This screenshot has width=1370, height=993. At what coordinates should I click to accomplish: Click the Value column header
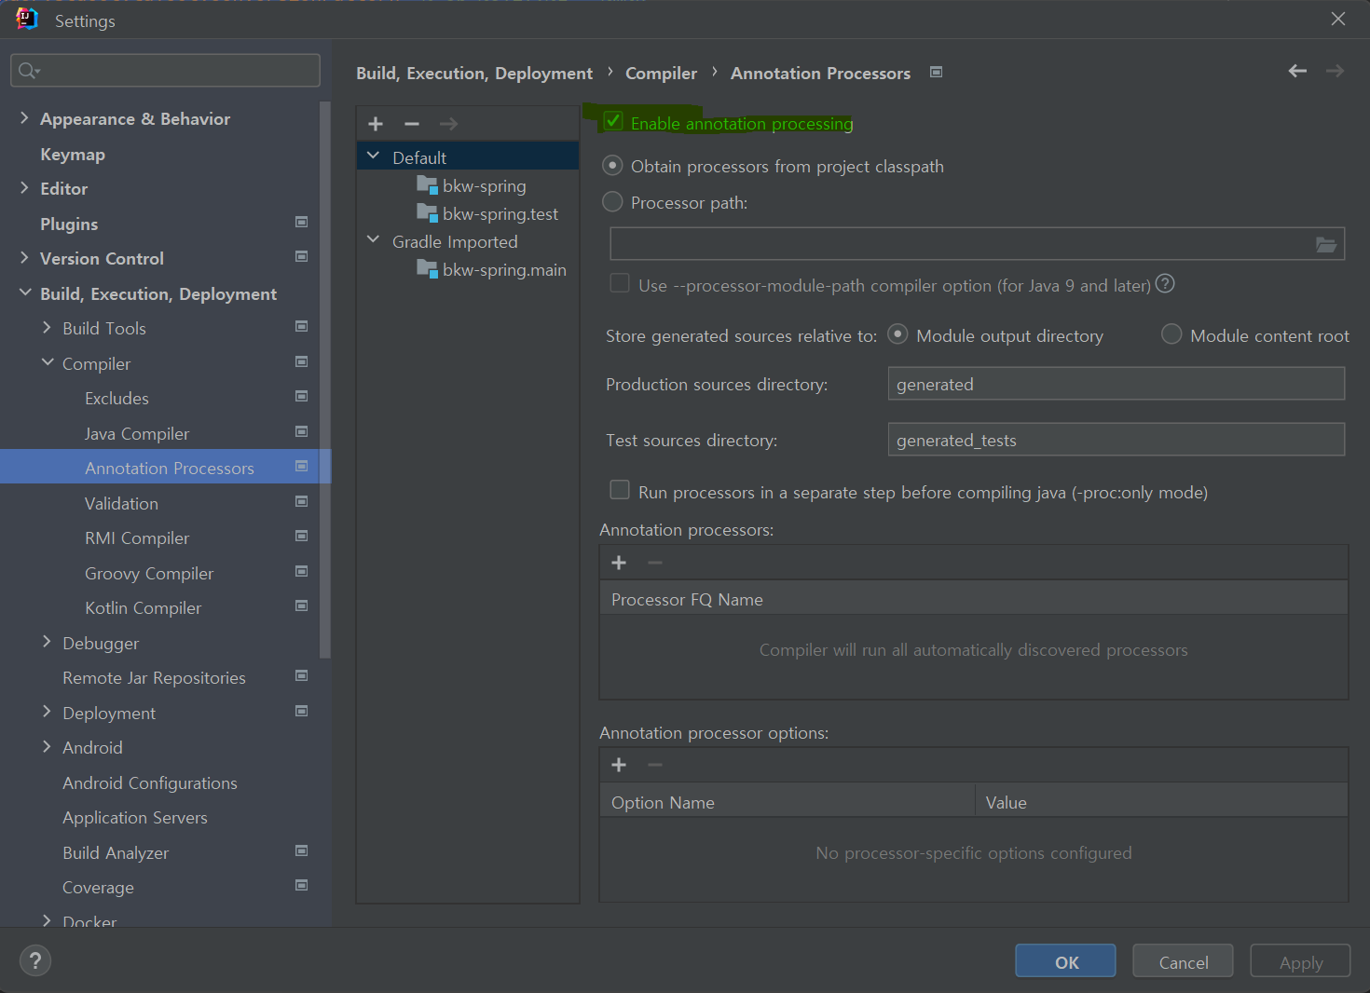[x=1161, y=801]
